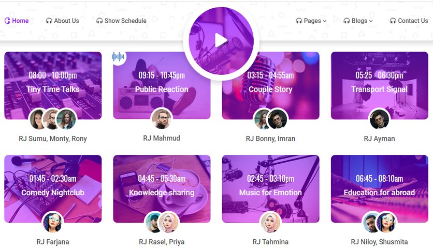Image resolution: width=433 pixels, height=250 pixels.
Task: Click RJ Mahmud's avatar photo
Action: (162, 119)
